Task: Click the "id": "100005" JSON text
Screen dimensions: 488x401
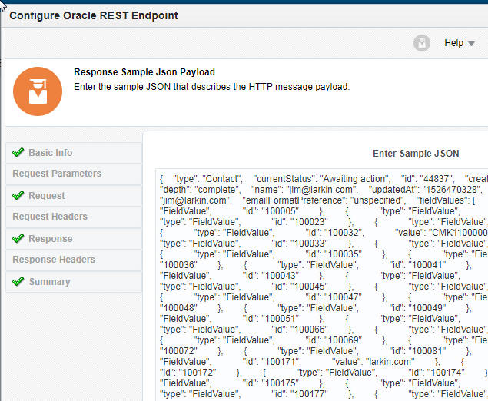Action: point(271,211)
